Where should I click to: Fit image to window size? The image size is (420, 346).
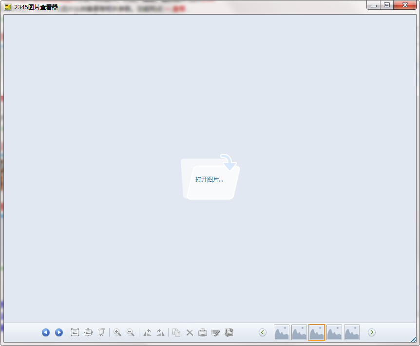pyautogui.click(x=88, y=332)
